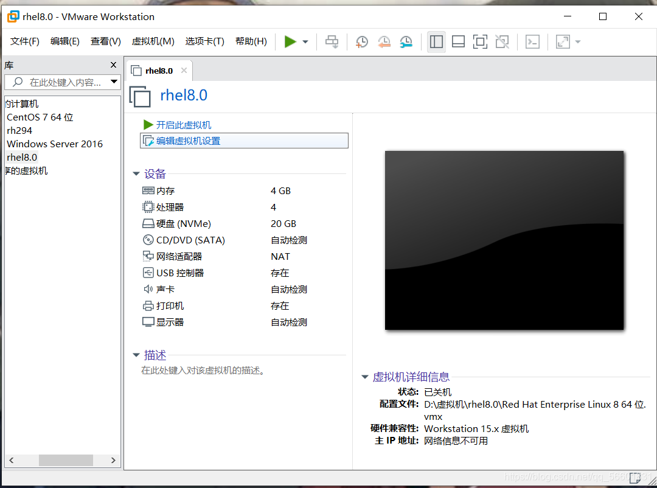
Task: Collapse the 虚拟机详细信息 section
Action: coord(365,377)
